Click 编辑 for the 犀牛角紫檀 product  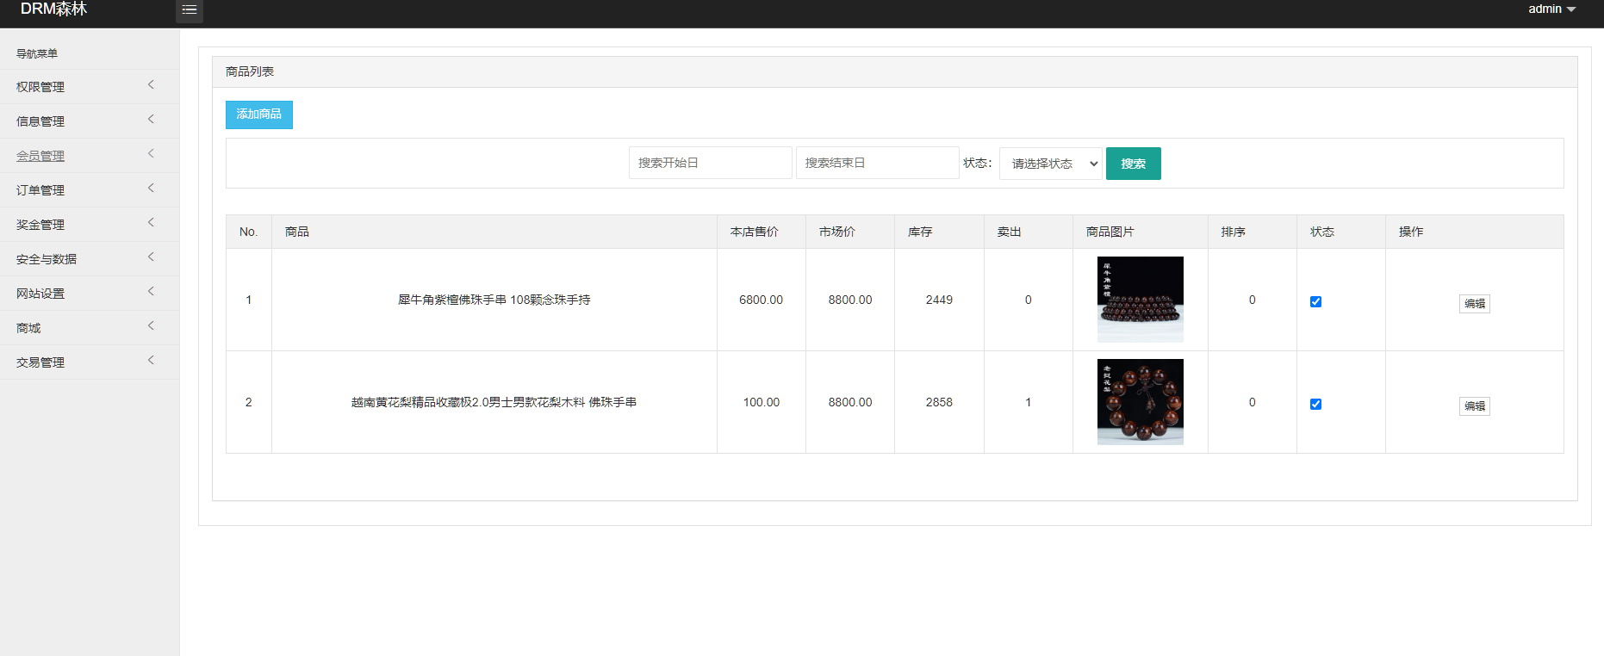pyautogui.click(x=1474, y=304)
